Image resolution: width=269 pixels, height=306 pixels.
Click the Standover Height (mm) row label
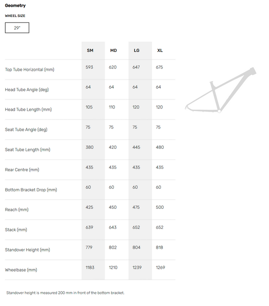point(27,250)
